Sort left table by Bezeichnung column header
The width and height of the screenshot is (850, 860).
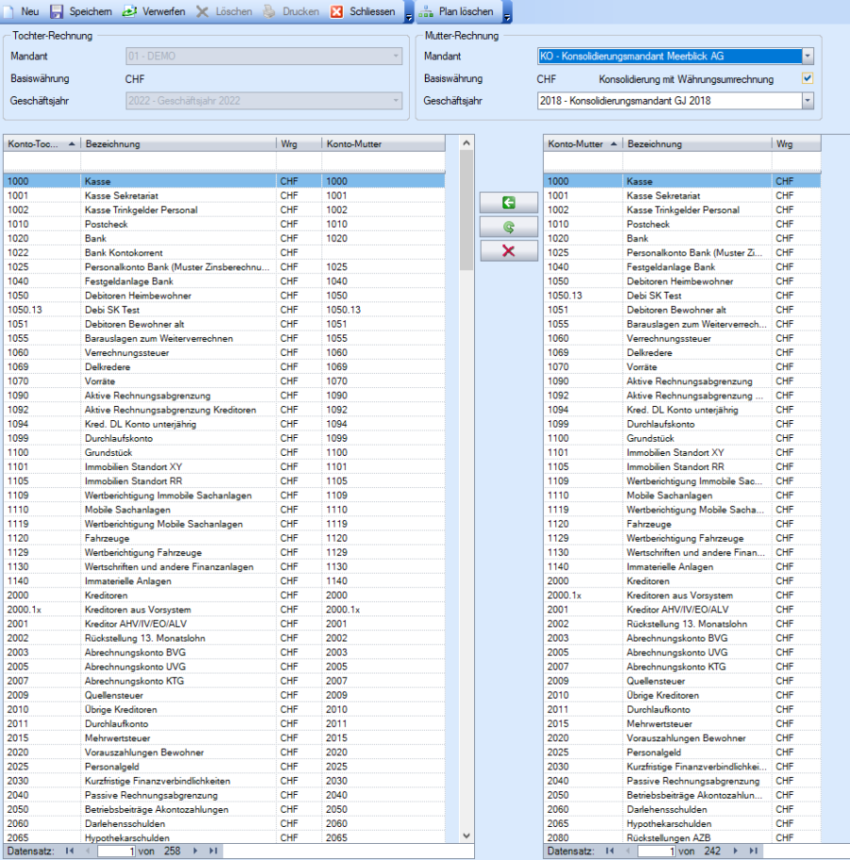178,143
